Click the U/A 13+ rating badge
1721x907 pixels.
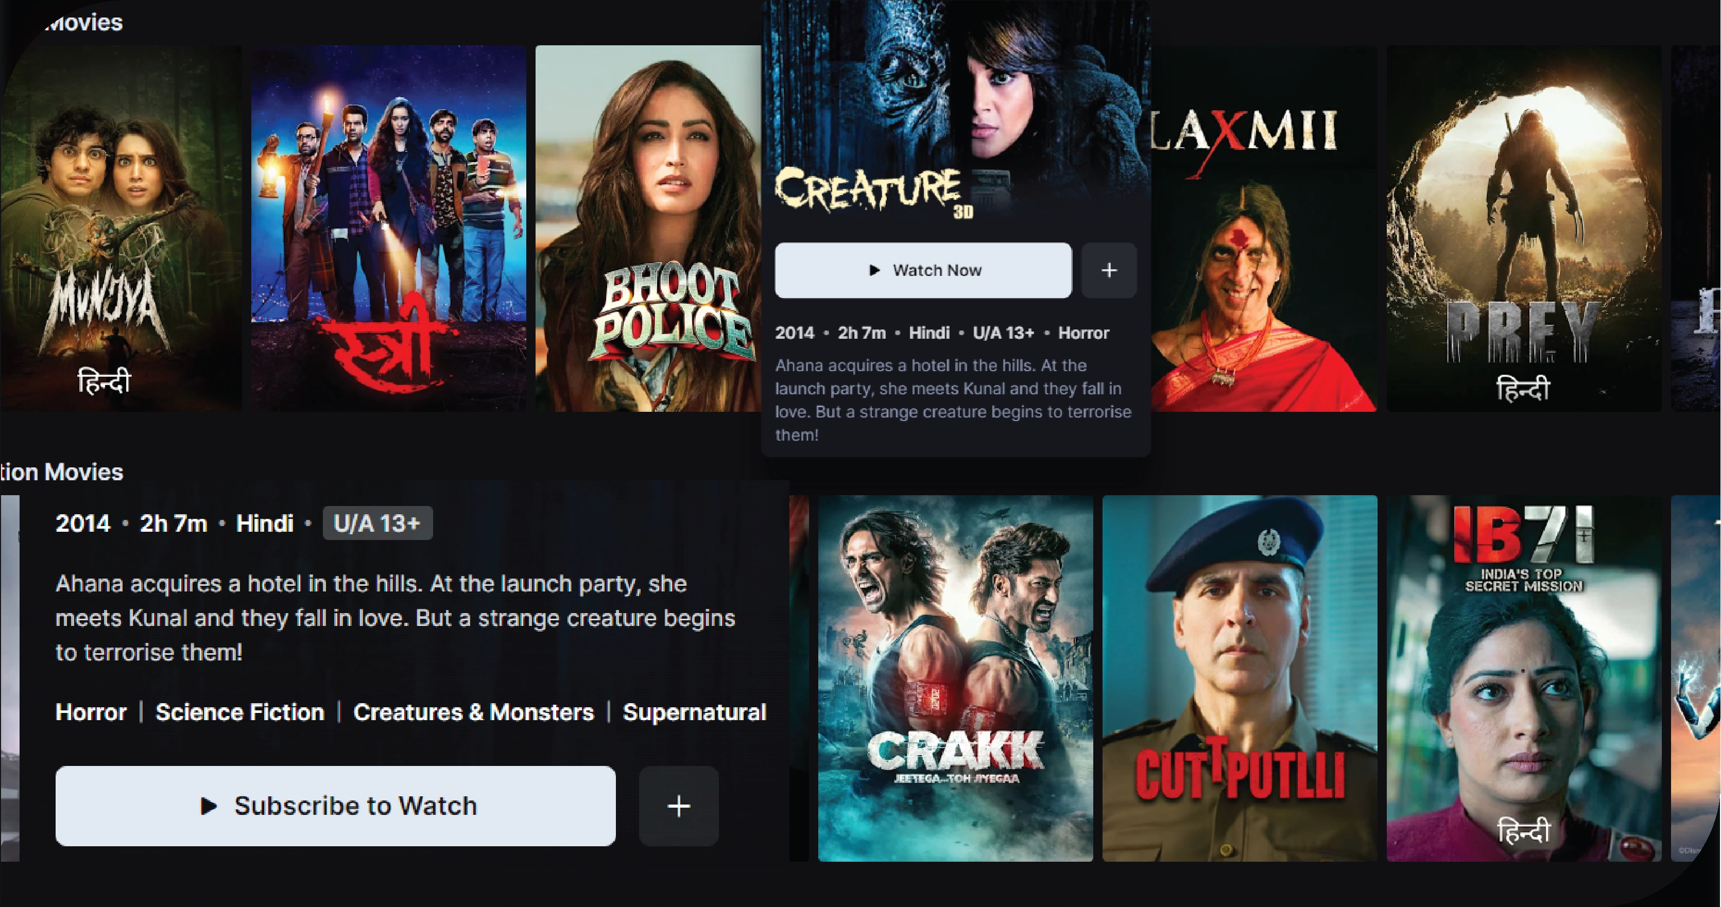[377, 523]
